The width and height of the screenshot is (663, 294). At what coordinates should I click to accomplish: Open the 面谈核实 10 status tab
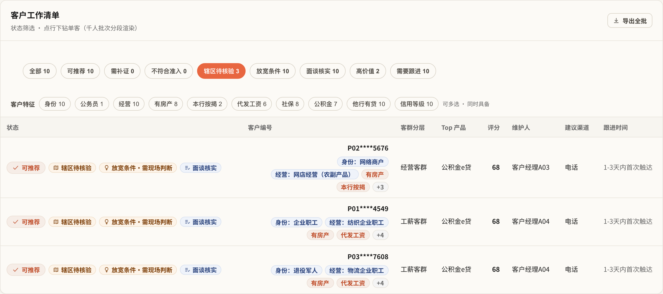click(322, 71)
